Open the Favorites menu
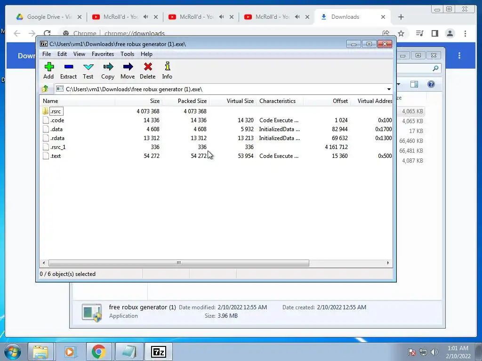 coord(103,54)
